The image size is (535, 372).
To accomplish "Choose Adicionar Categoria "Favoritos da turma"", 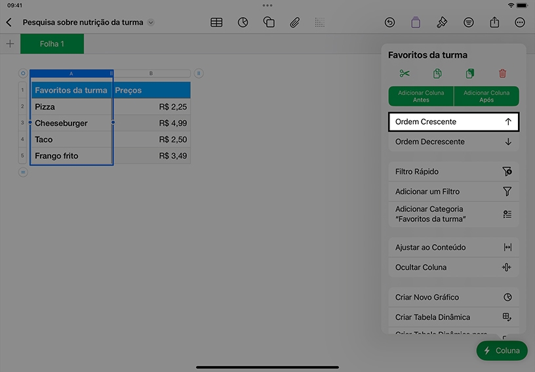I will (454, 214).
